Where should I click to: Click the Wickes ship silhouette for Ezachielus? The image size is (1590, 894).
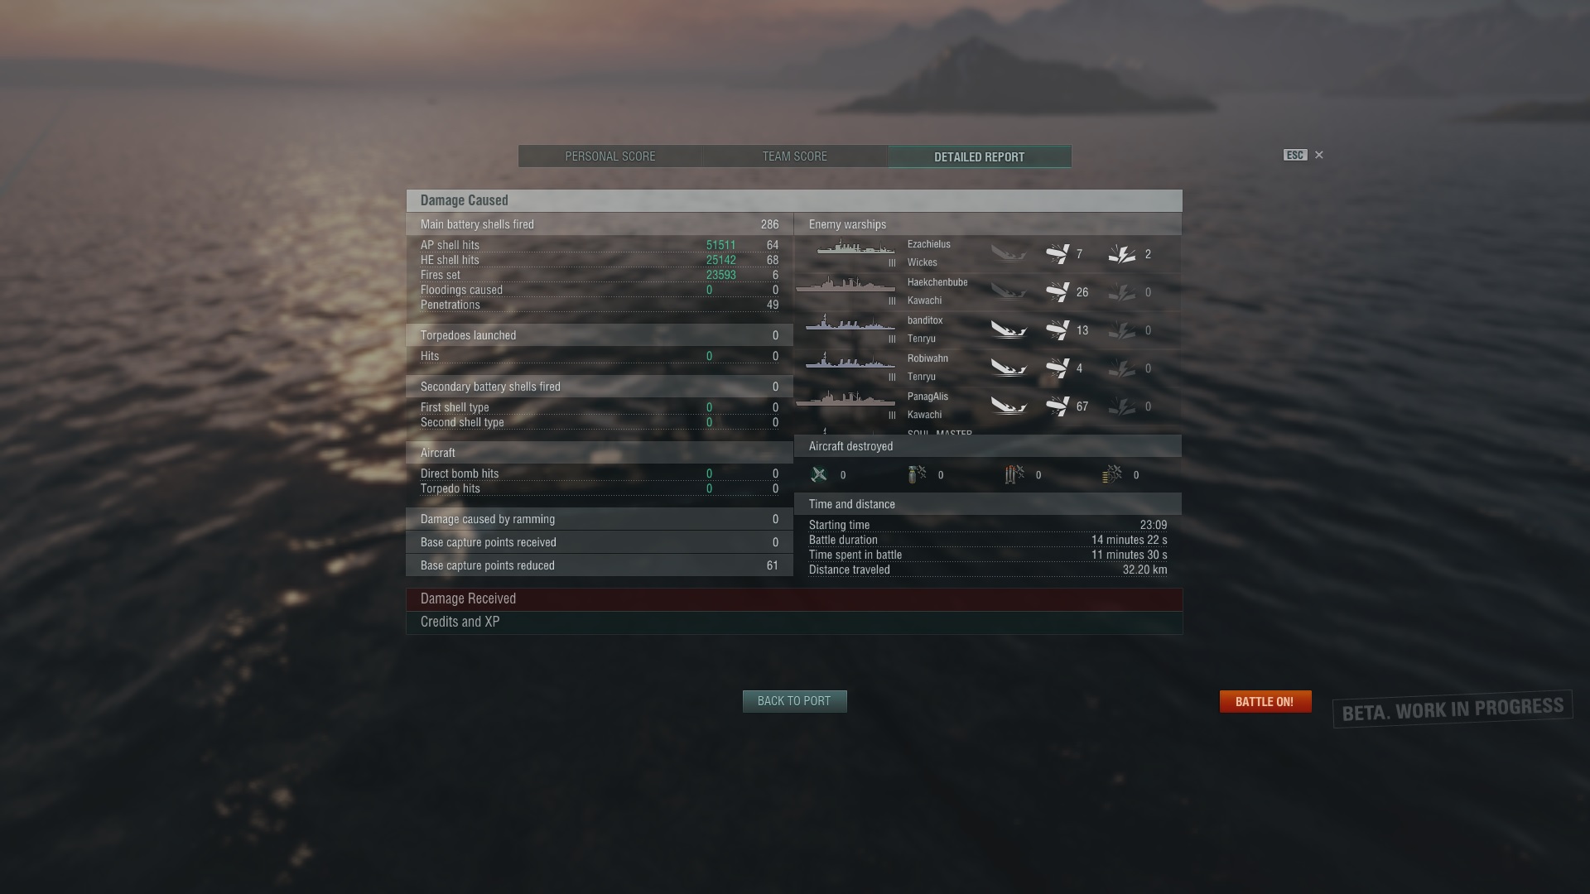coord(855,248)
